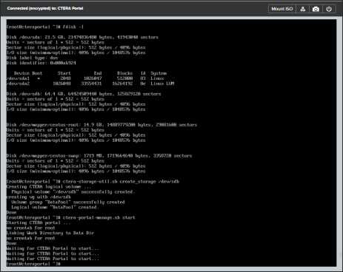Viewport: 343px width, 272px height.
Task: Click the /dev/sda2 Linux LVM row
Action: tap(90, 84)
